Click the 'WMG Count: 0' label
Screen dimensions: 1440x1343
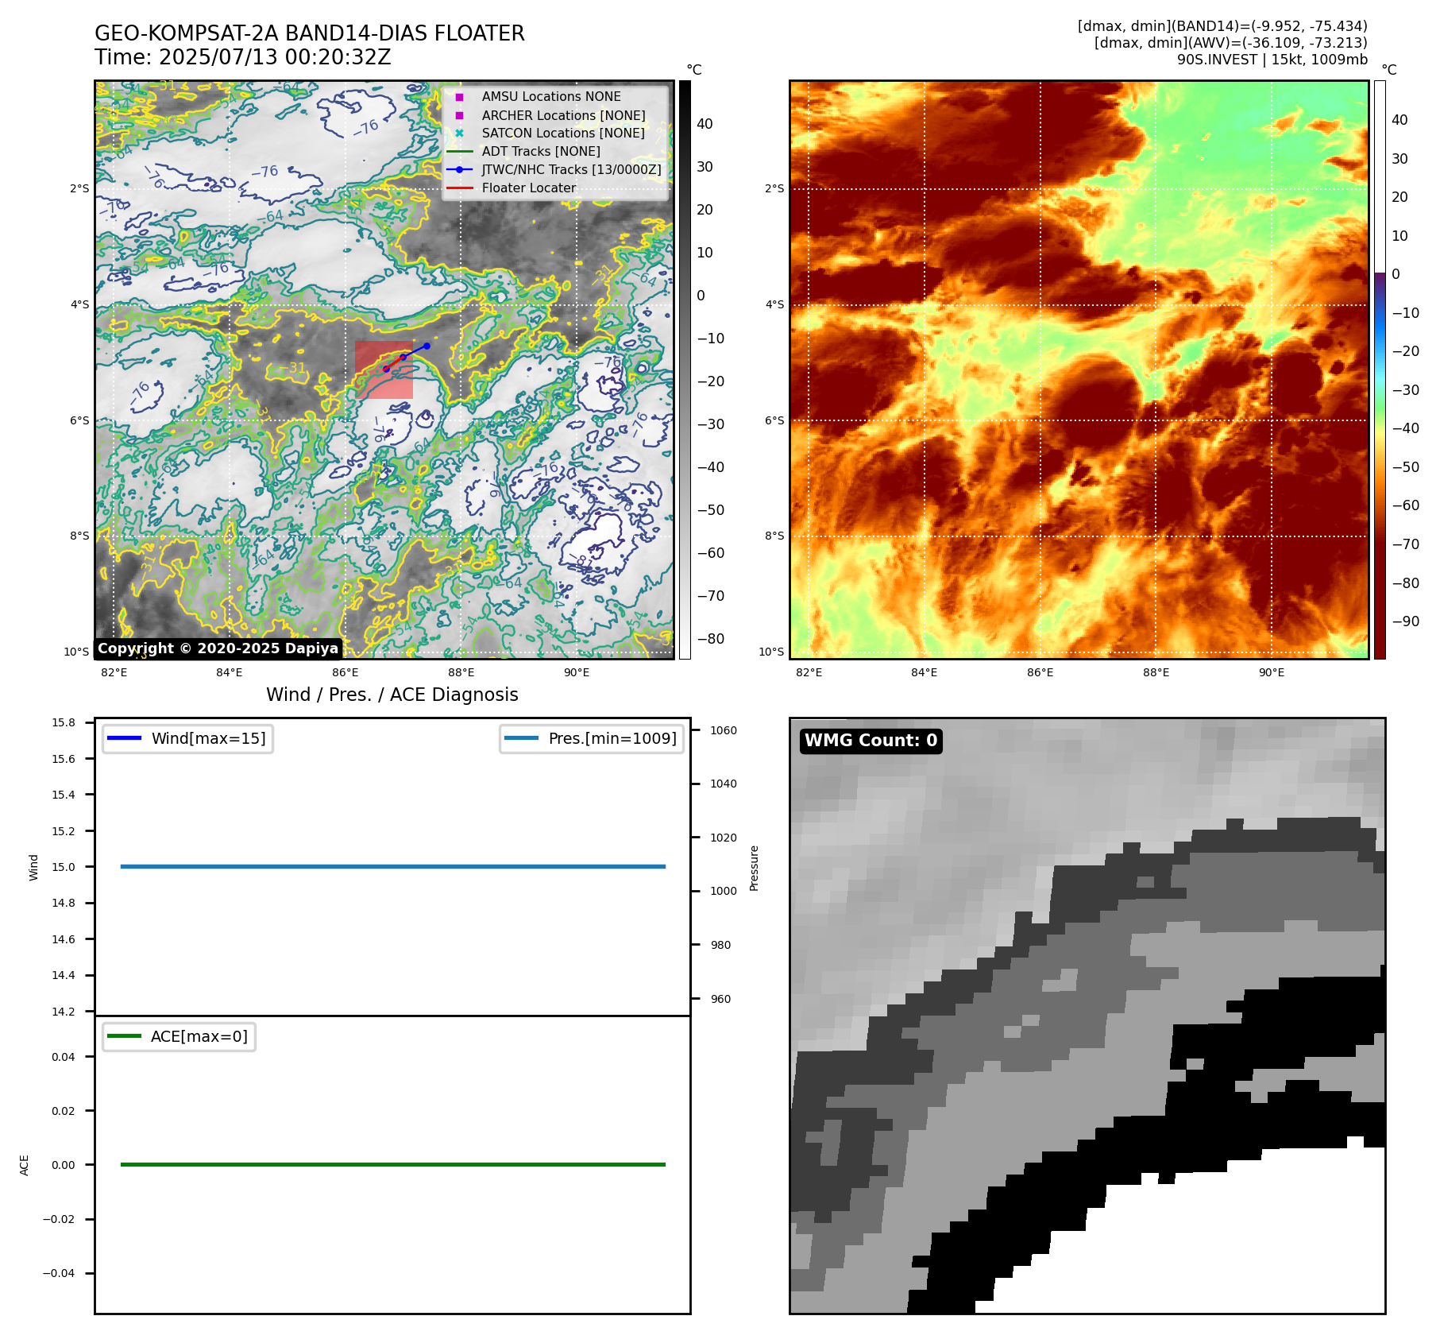pos(871,741)
